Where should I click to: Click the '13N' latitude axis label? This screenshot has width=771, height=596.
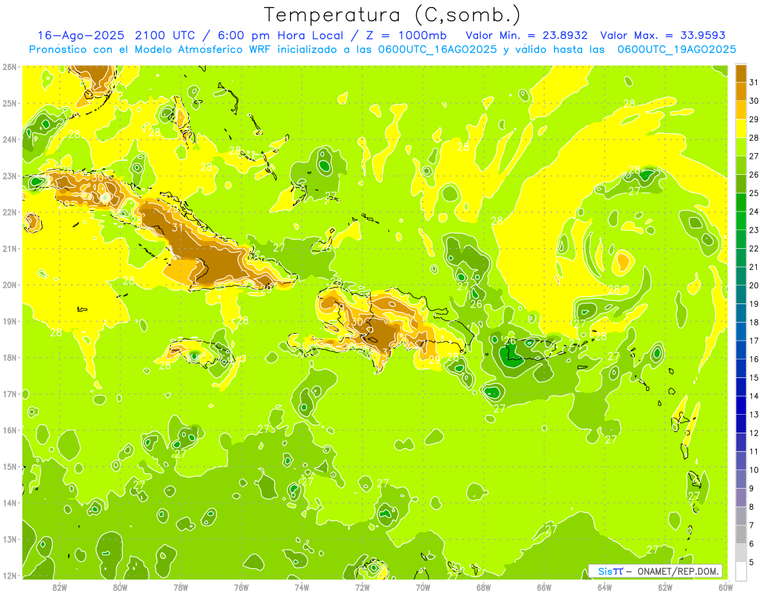[10, 539]
